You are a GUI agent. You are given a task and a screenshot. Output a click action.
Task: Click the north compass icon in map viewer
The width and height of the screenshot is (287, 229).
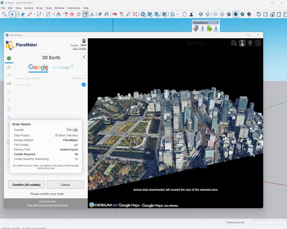tap(242, 43)
